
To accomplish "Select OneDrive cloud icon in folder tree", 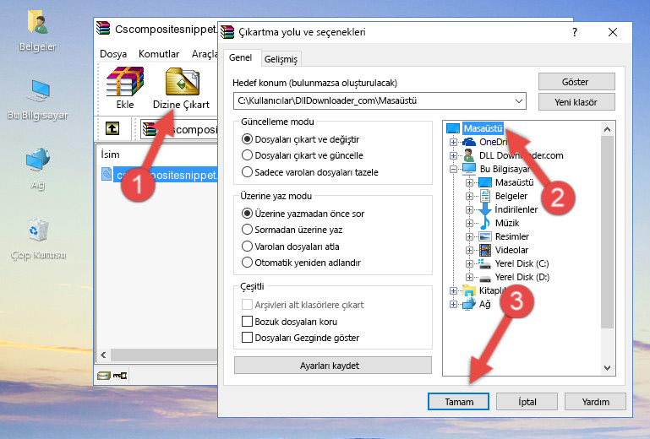I will [x=469, y=142].
